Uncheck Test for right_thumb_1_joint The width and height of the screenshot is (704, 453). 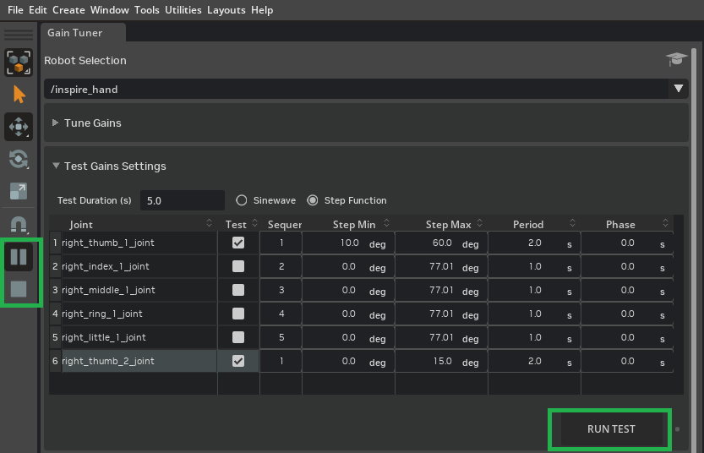pos(238,243)
